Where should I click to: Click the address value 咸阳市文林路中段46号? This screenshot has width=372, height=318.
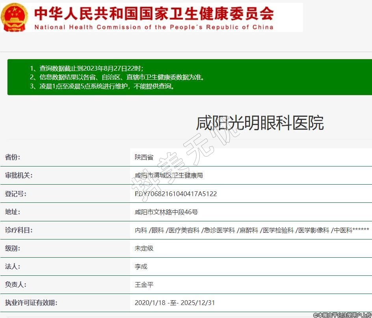pos(166,212)
